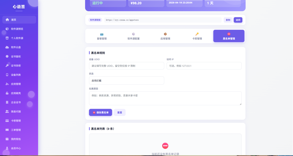Click the 访问 IP input field
This screenshot has width=293, height=156.
[x=204, y=66]
